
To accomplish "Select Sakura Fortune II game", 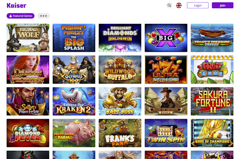I will coord(212,101).
